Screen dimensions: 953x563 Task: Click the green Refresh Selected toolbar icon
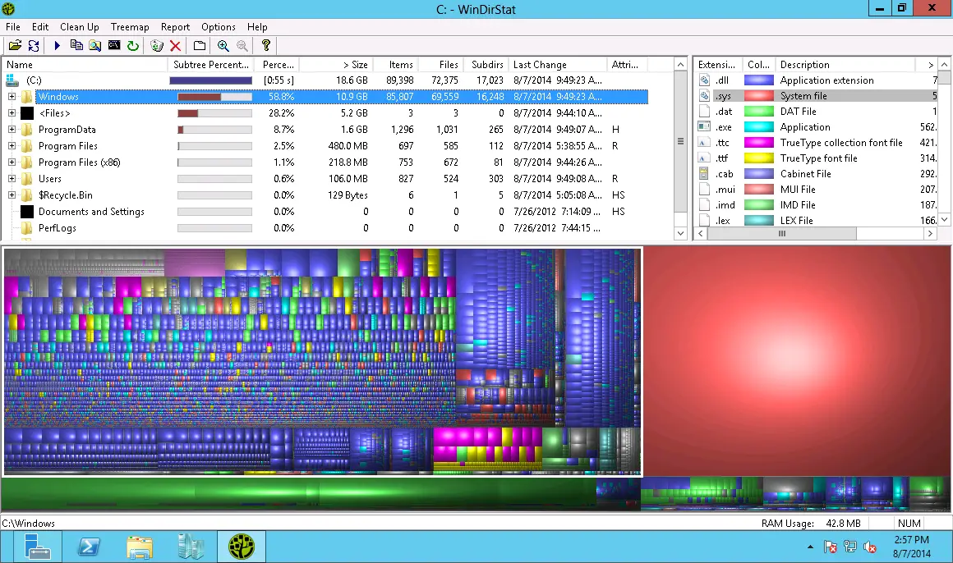tap(132, 46)
